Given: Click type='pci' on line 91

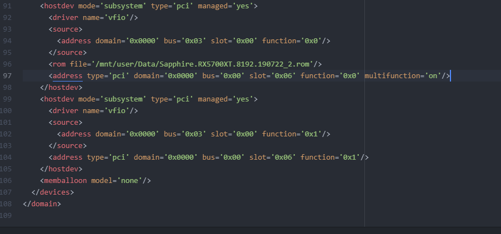Looking at the screenshot, I should 172,6.
